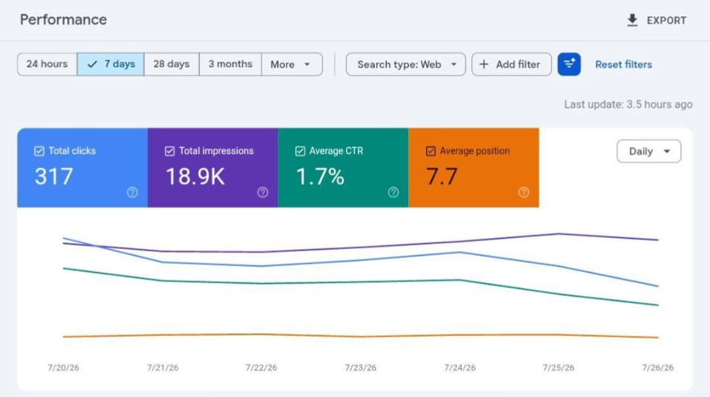Toggle the Average position checkbox
Image resolution: width=710 pixels, height=397 pixels.
point(430,151)
